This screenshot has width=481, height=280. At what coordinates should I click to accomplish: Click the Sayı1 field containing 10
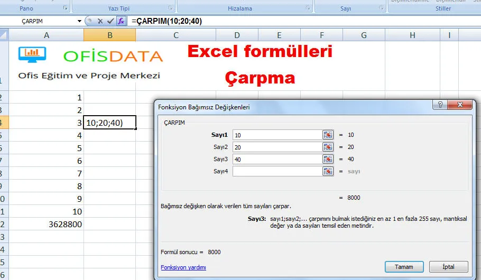tap(276, 135)
